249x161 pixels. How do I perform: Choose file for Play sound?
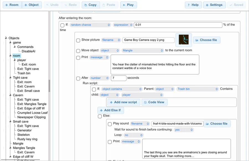tap(217, 124)
